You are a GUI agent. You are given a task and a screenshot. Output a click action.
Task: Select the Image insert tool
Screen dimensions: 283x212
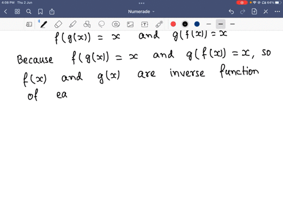pos(130,24)
